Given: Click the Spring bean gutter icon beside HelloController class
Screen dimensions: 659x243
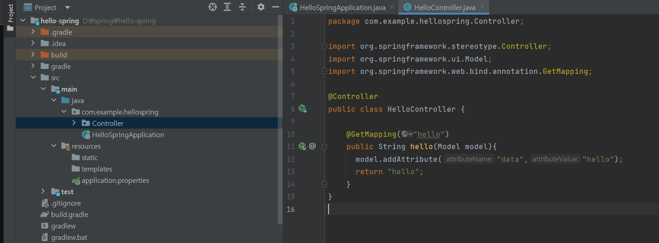Looking at the screenshot, I should [302, 109].
